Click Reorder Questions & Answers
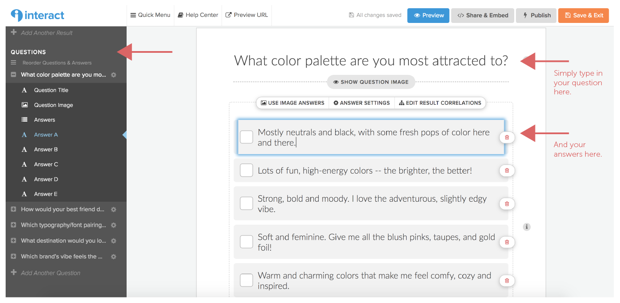Image resolution: width=620 pixels, height=303 pixels. pos(52,63)
